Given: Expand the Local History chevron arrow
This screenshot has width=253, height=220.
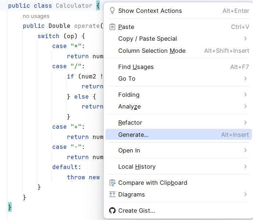Looking at the screenshot, I should [x=245, y=167].
